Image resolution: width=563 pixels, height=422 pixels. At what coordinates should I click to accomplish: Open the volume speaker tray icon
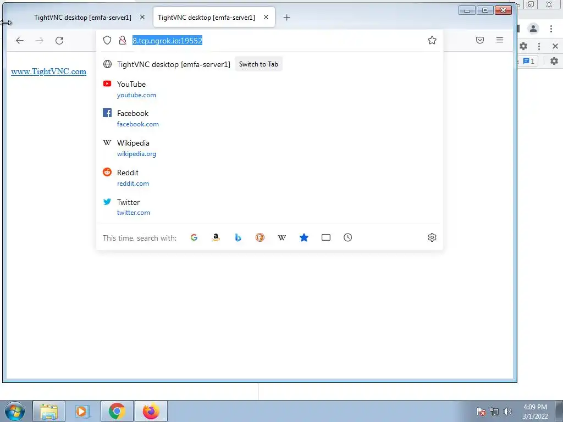[x=507, y=412]
